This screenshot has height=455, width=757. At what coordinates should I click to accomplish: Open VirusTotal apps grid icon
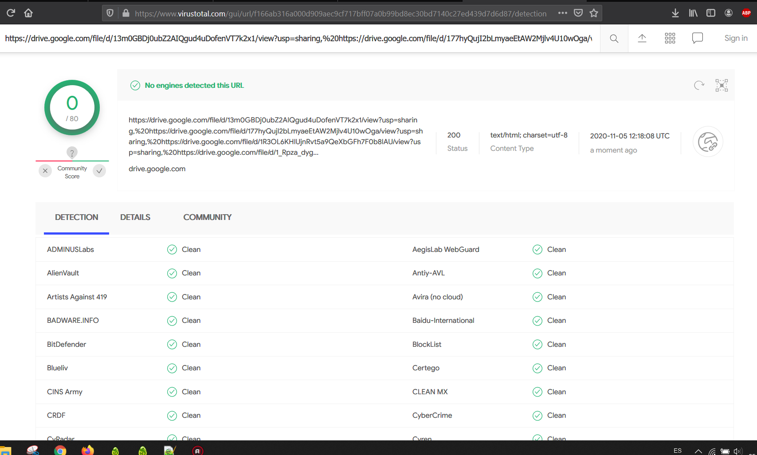(670, 39)
